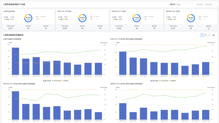Switch trend view to 周 (week)
The image size is (219, 123).
[206, 35]
